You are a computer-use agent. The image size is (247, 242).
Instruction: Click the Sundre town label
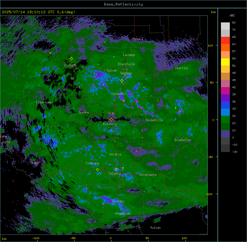[84, 112]
